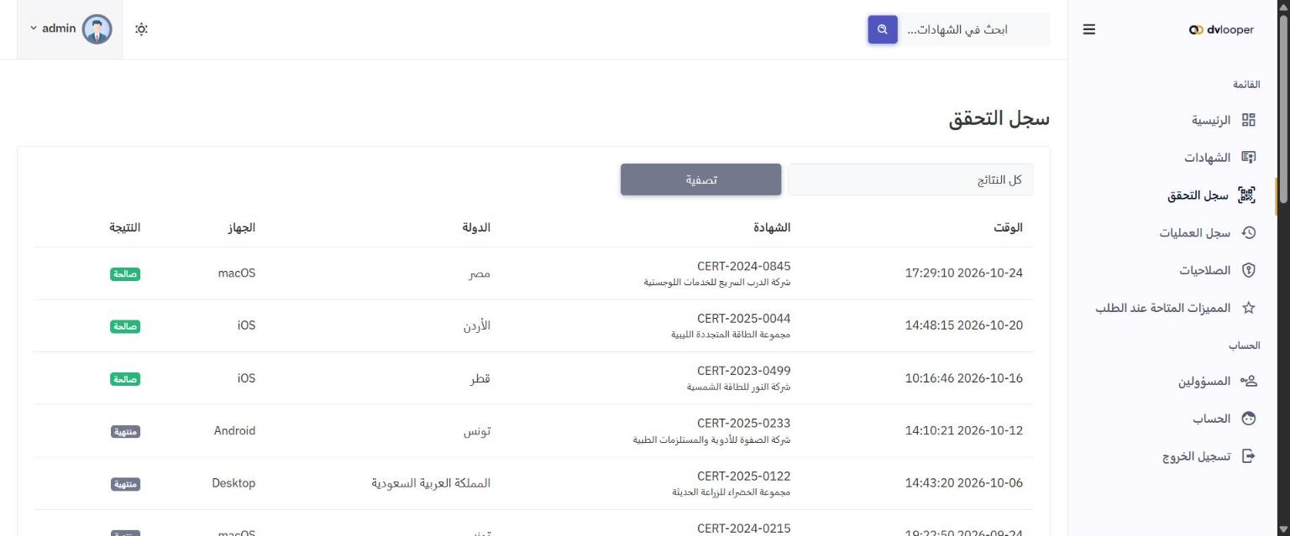
Task: Click the صالحة badge in the قطر row
Action: (x=125, y=379)
